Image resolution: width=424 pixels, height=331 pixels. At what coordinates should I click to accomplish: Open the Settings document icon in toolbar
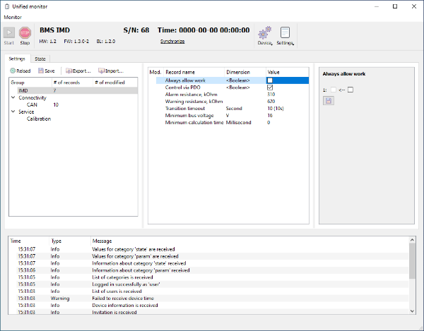(x=285, y=32)
